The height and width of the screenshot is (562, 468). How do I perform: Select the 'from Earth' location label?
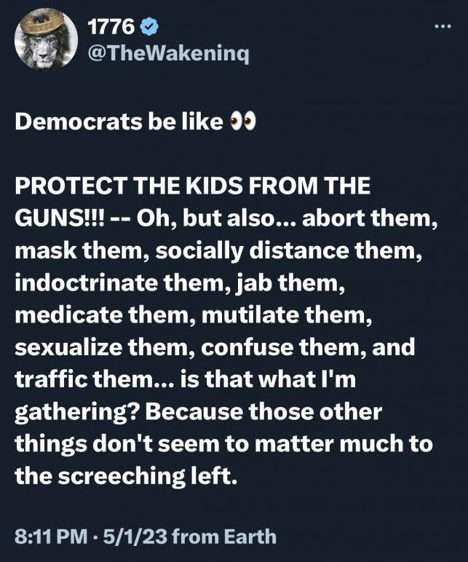(224, 537)
